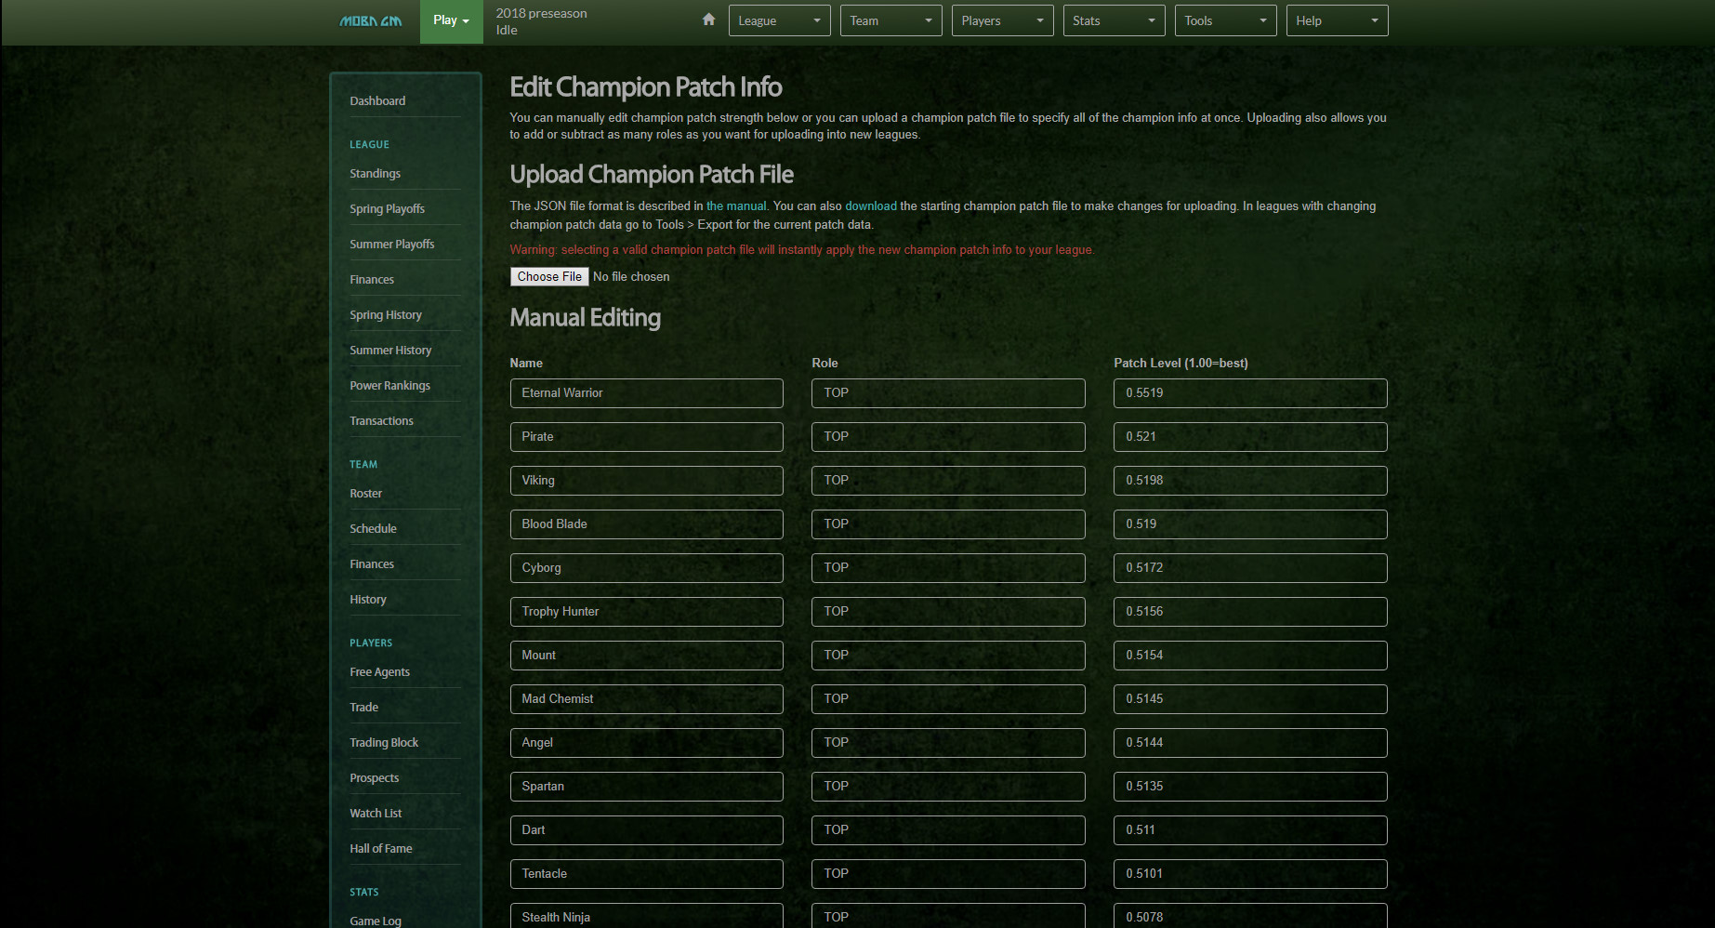Click the download patch file link
1715x928 pixels.
[870, 206]
